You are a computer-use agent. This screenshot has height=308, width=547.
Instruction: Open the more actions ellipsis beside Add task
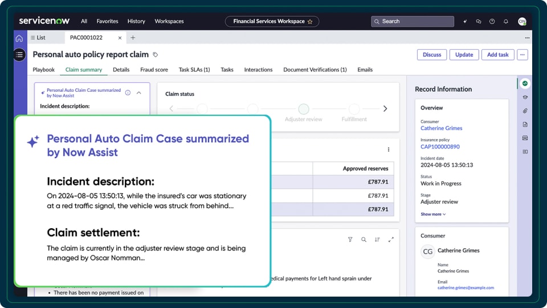[522, 55]
